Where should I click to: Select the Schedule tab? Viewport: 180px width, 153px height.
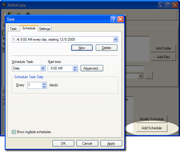pyautogui.click(x=29, y=28)
